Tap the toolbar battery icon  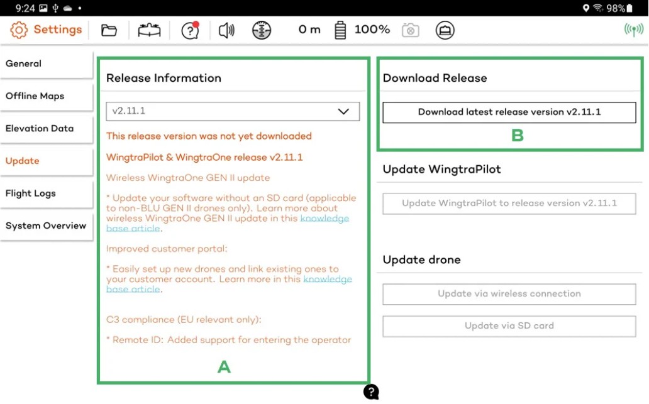[x=340, y=30]
